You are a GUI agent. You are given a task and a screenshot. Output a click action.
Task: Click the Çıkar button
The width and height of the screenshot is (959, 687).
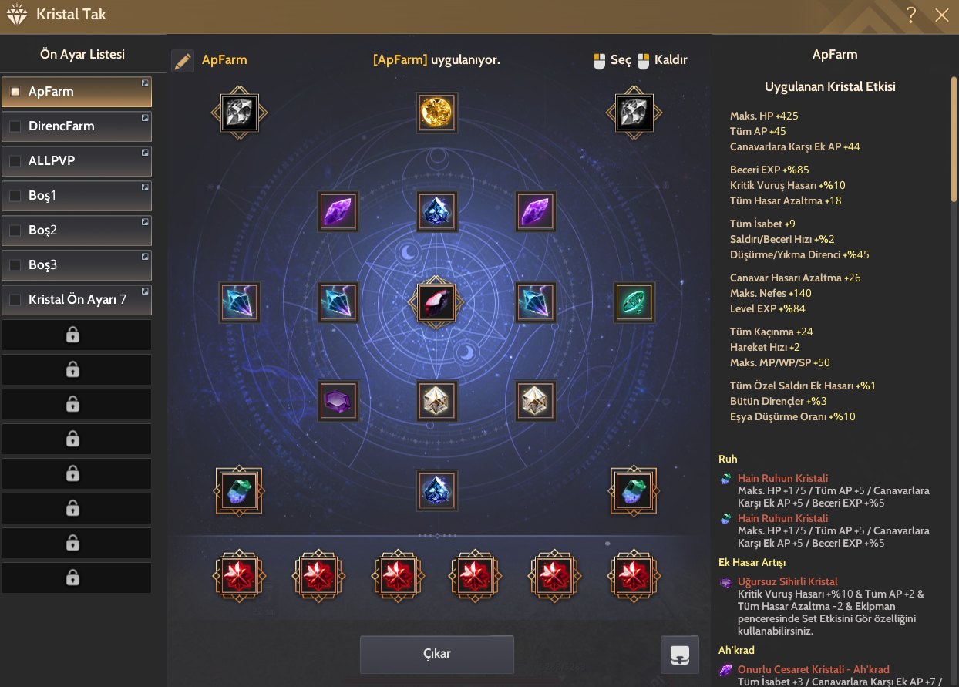(x=437, y=655)
